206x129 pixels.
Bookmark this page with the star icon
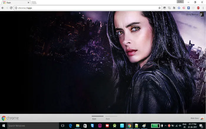tap(160, 8)
